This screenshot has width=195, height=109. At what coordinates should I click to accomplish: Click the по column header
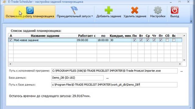point(103,36)
